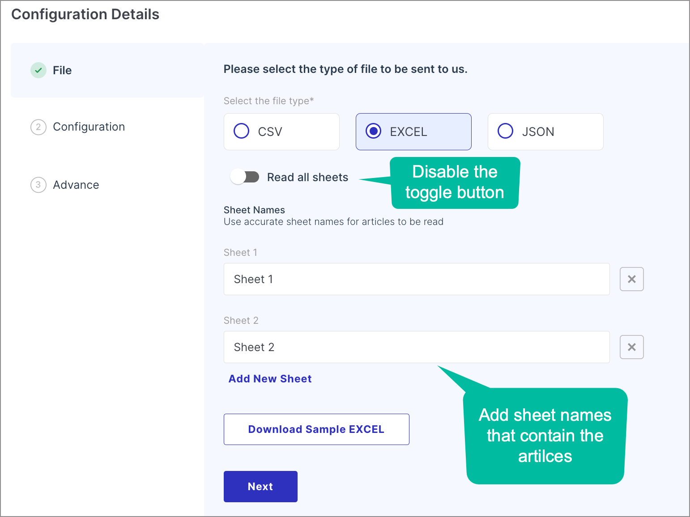Click the green checkmark icon beside File
This screenshot has height=517, width=690.
38,70
